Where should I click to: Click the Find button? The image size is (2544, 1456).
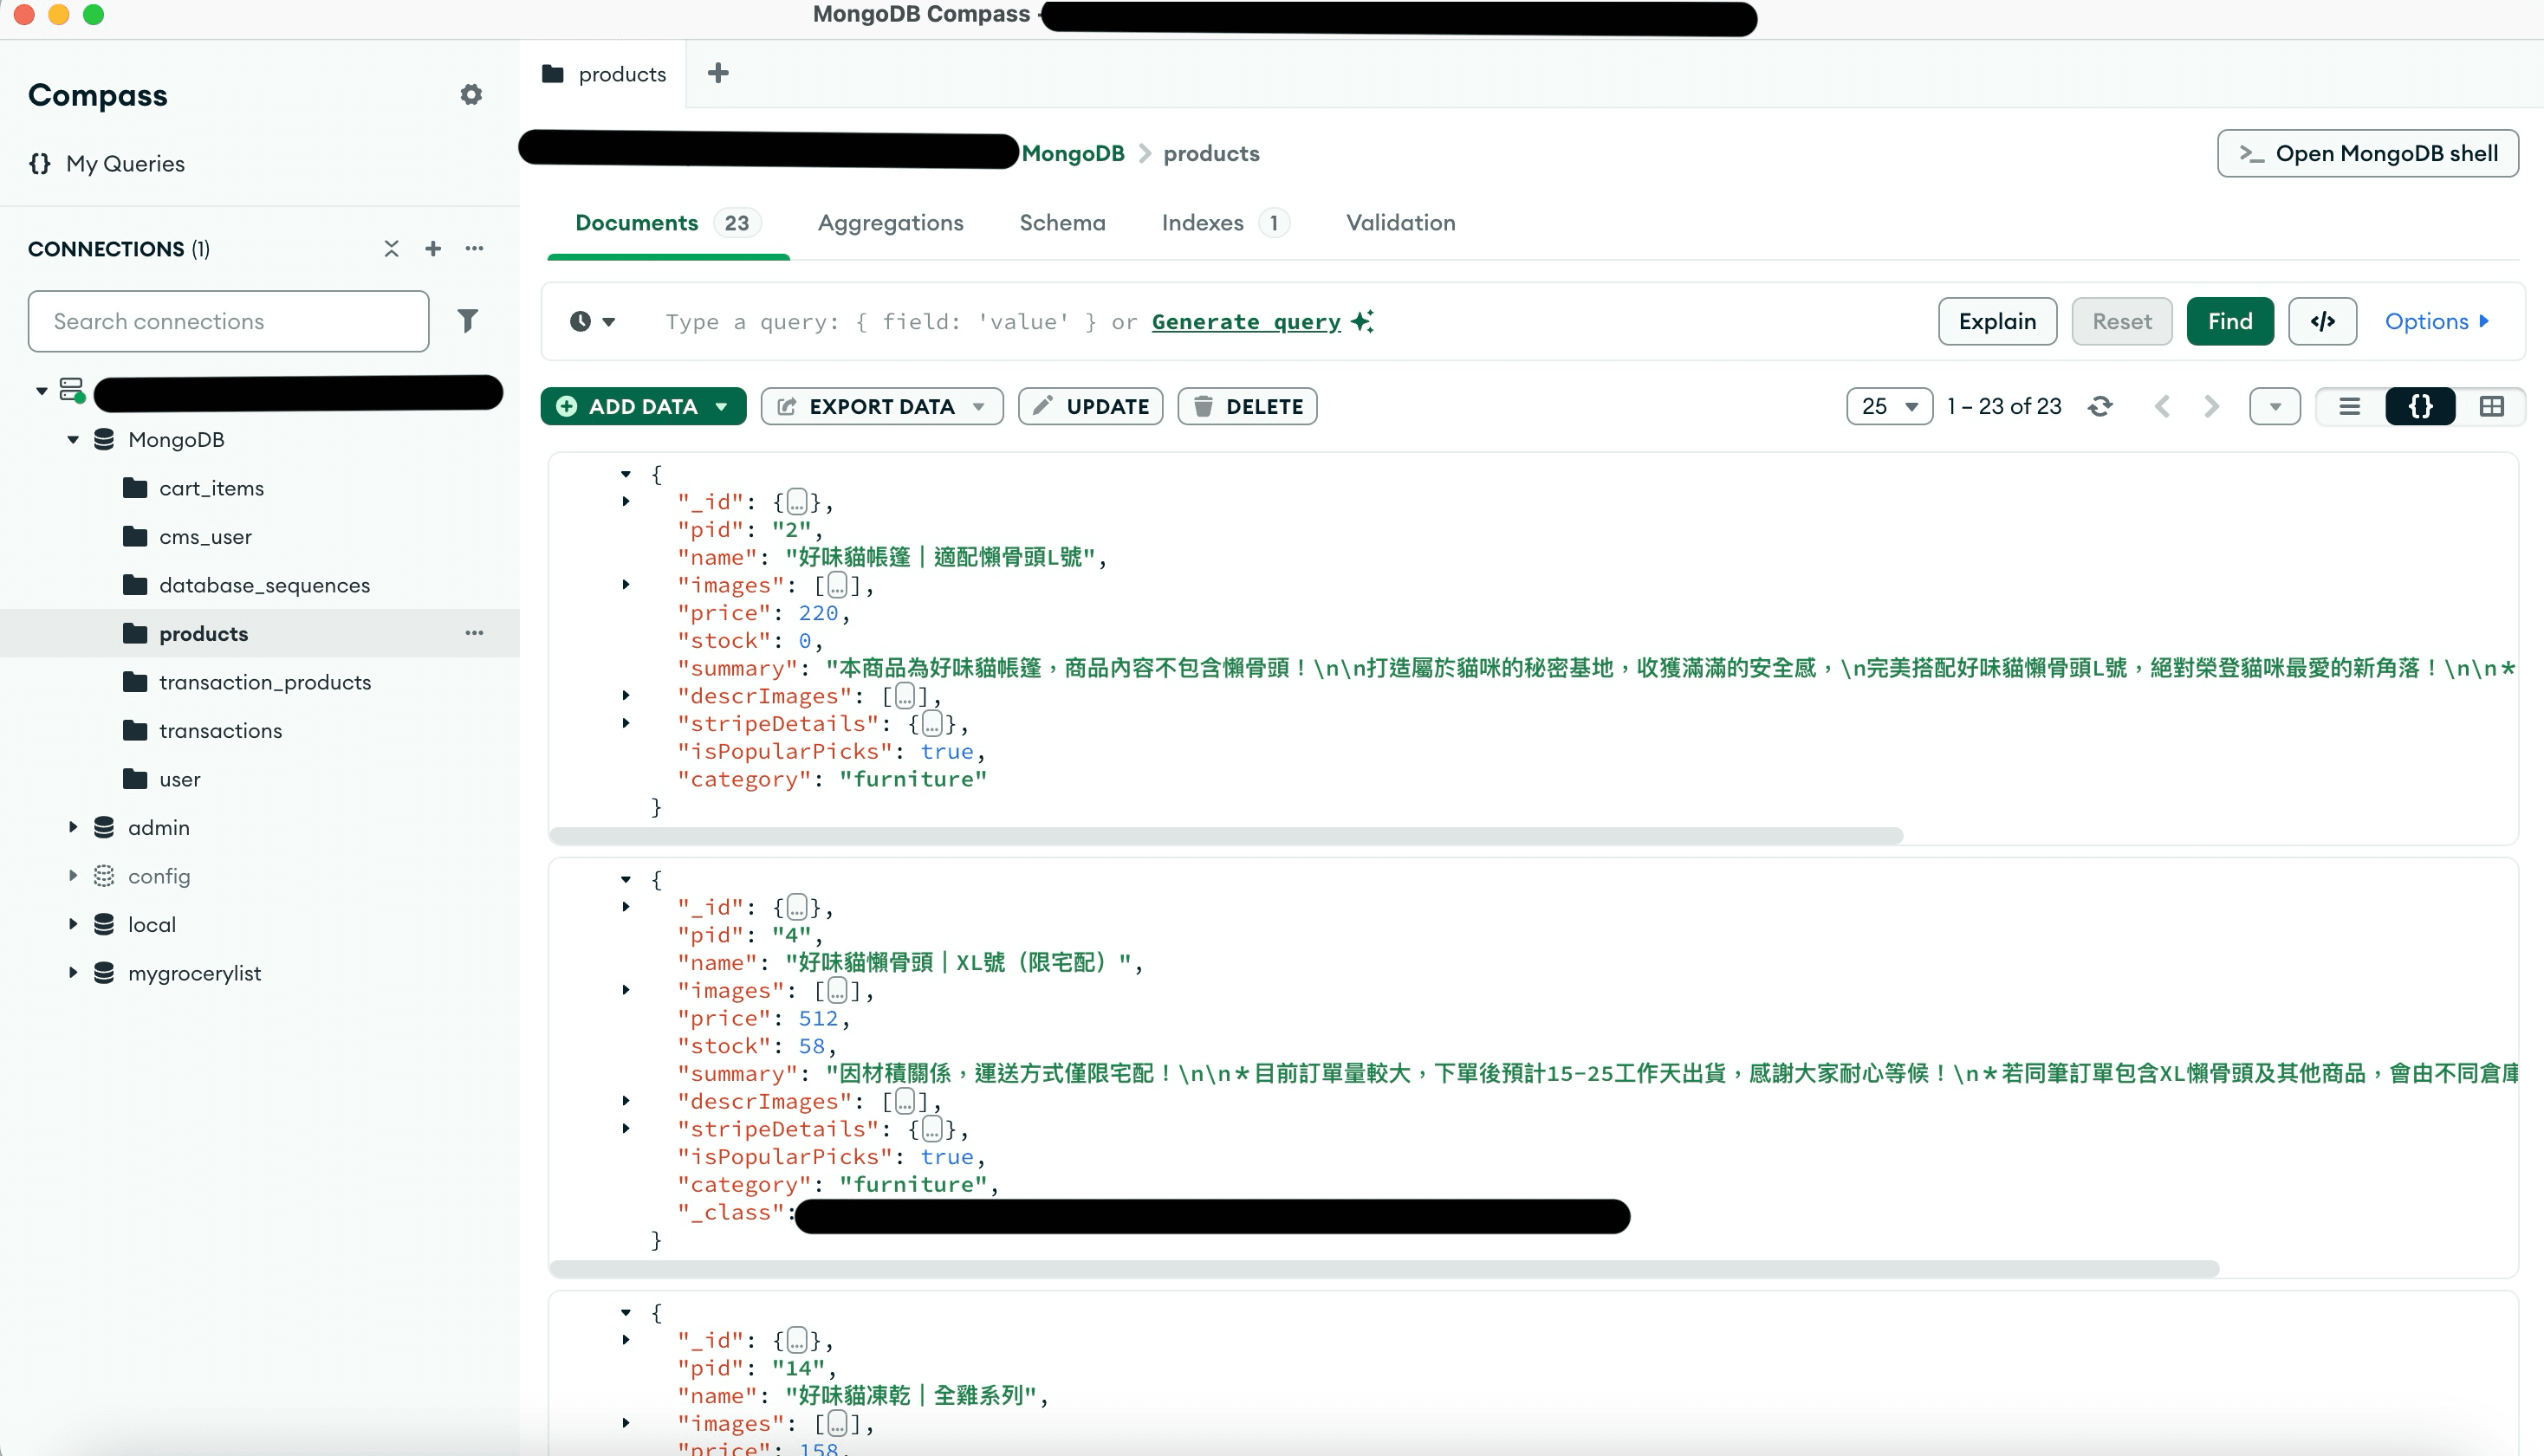tap(2229, 322)
